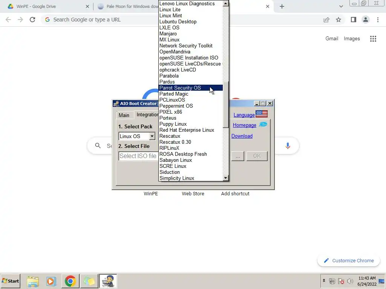Click the US flag language icon
This screenshot has height=289, width=386.
[x=262, y=114]
